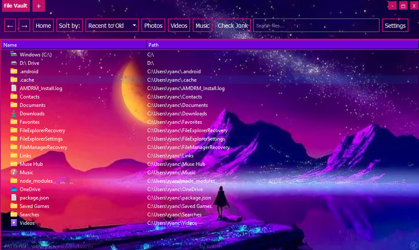Viewport: 419px width, 250px height.
Task: Select the Windows (C:\) name text
Action: [35, 55]
